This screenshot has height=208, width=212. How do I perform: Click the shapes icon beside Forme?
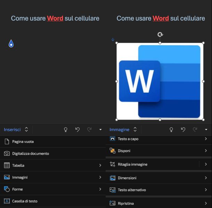[x=7, y=189]
